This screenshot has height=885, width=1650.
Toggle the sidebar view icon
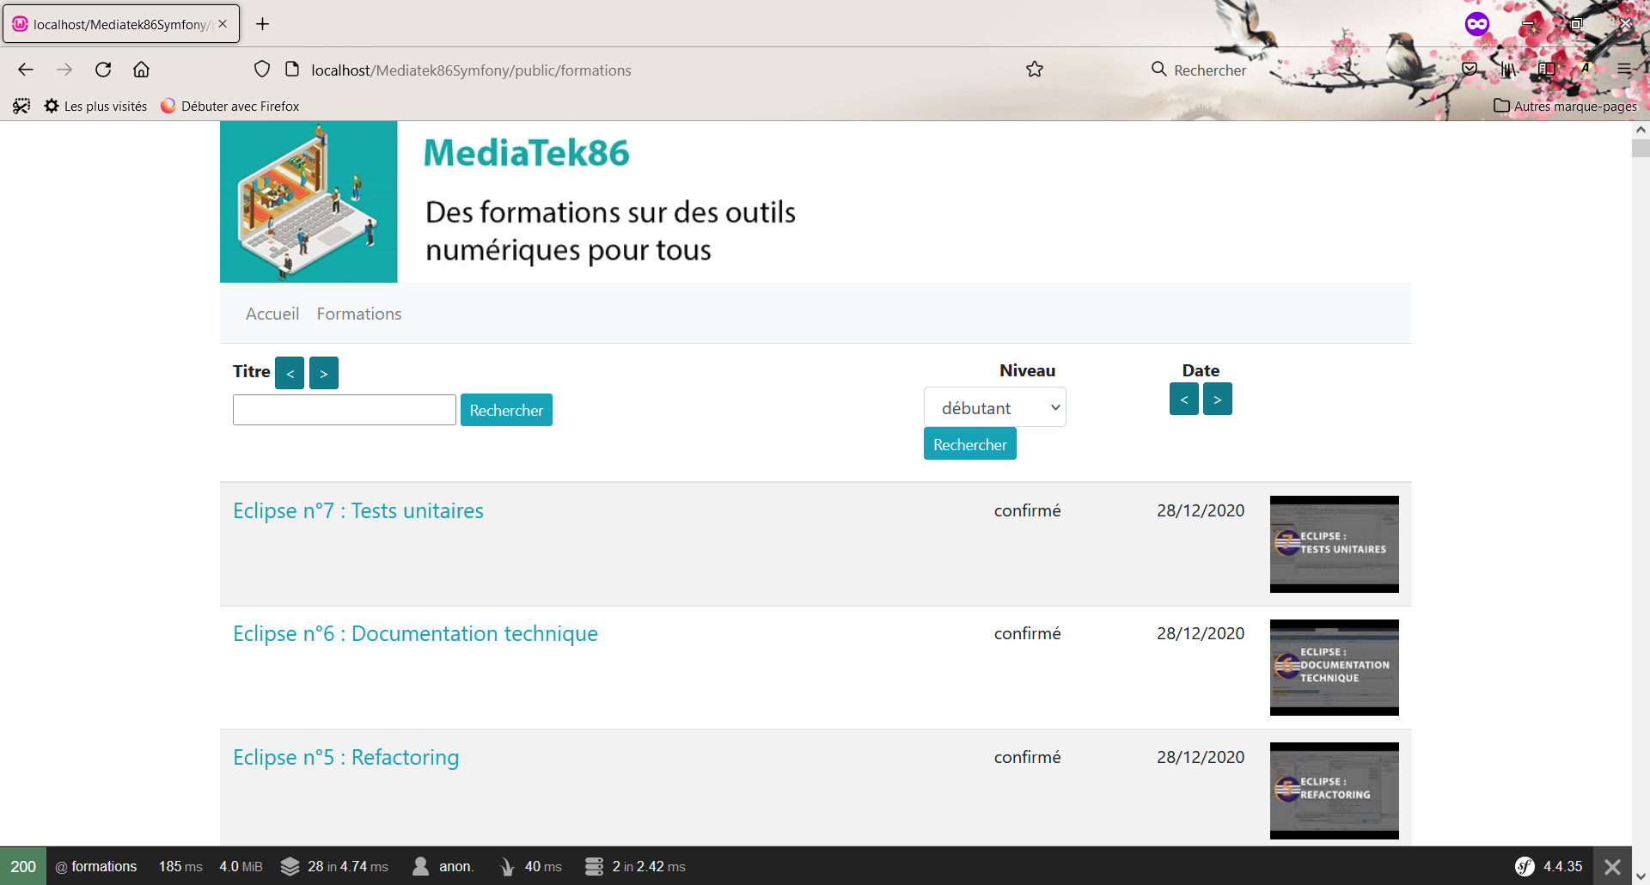click(x=1547, y=70)
